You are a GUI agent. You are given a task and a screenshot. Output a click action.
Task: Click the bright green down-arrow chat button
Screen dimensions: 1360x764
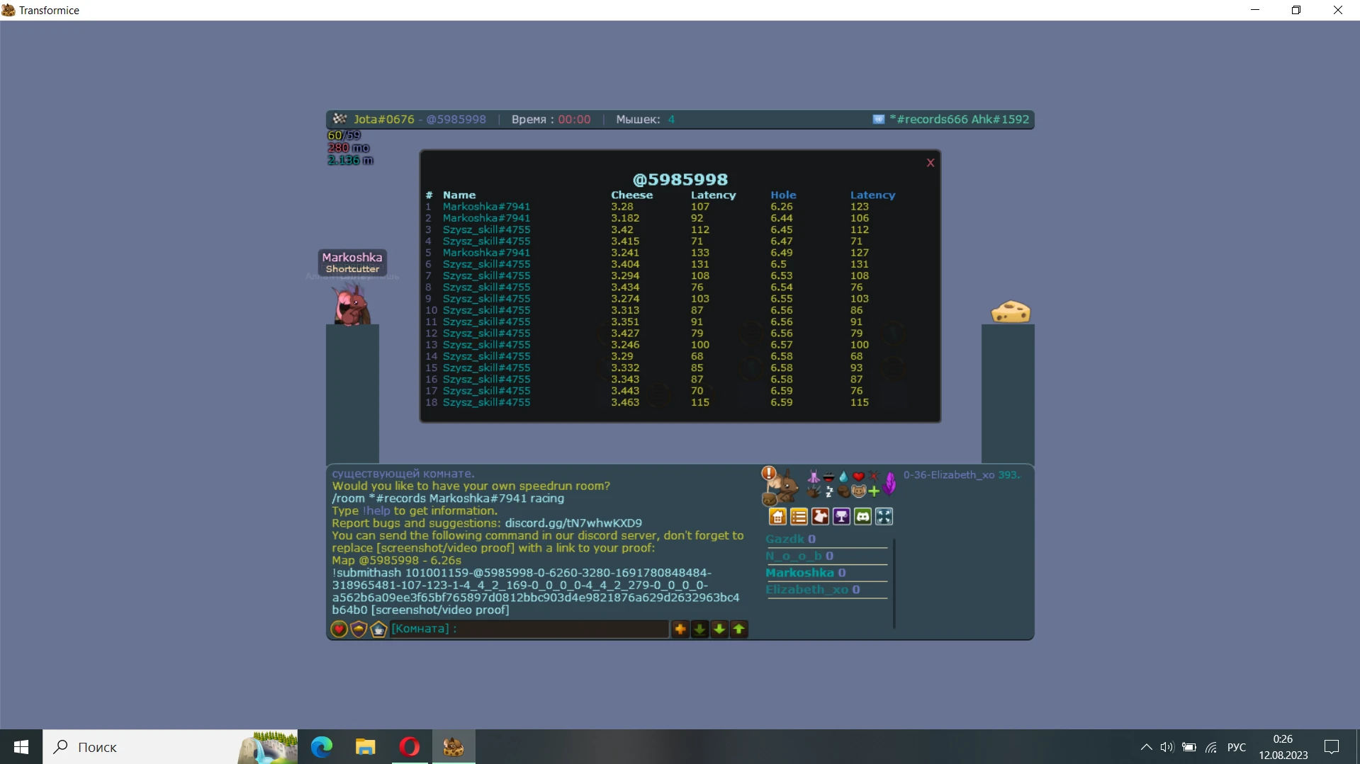click(719, 629)
